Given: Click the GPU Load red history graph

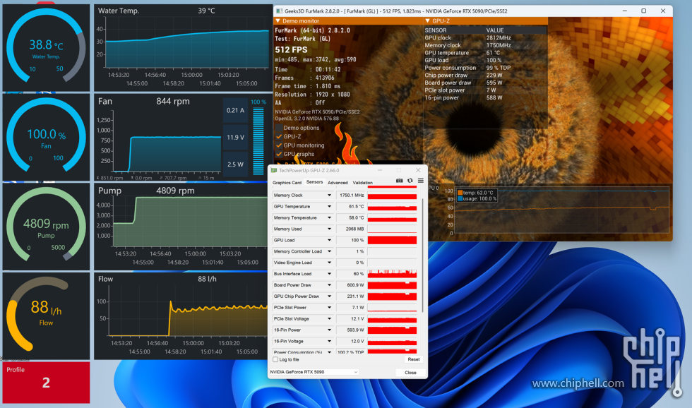Looking at the screenshot, I should tap(392, 240).
